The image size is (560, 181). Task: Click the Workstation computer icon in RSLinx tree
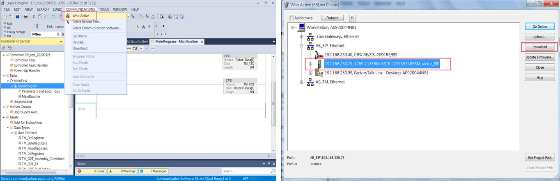pos(302,27)
